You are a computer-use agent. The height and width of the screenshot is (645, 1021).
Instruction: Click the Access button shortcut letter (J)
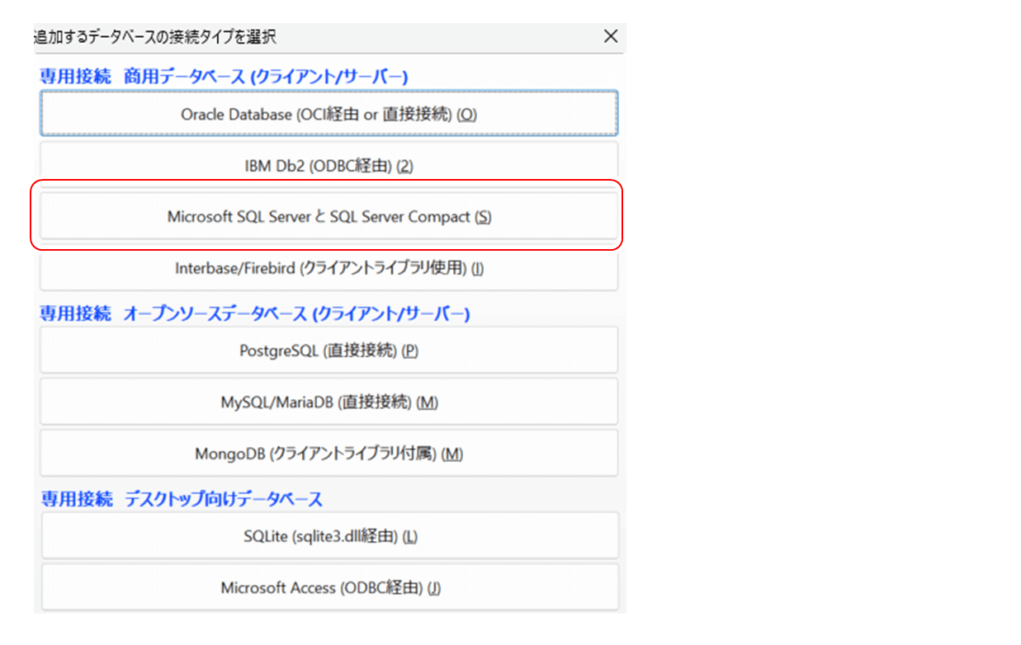pos(432,586)
